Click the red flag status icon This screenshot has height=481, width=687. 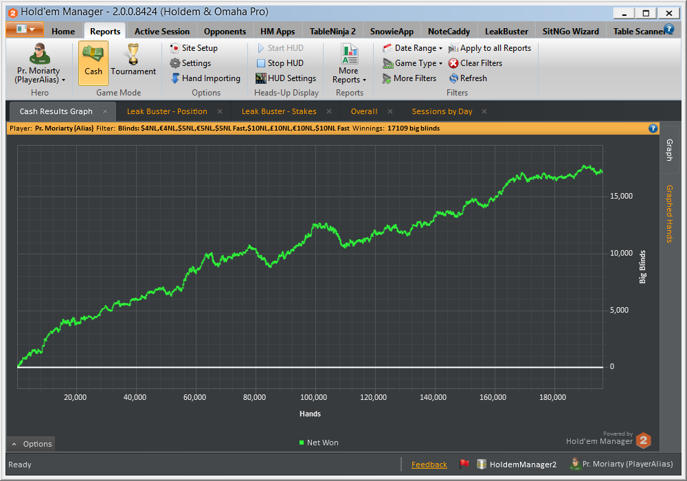pos(464,463)
